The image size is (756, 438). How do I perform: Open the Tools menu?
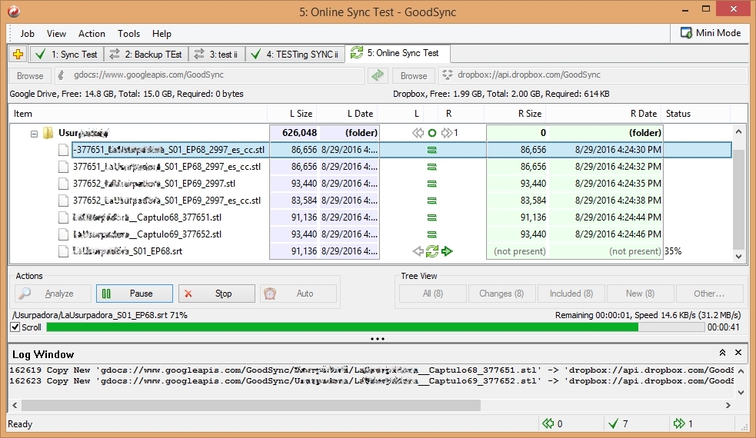[128, 34]
